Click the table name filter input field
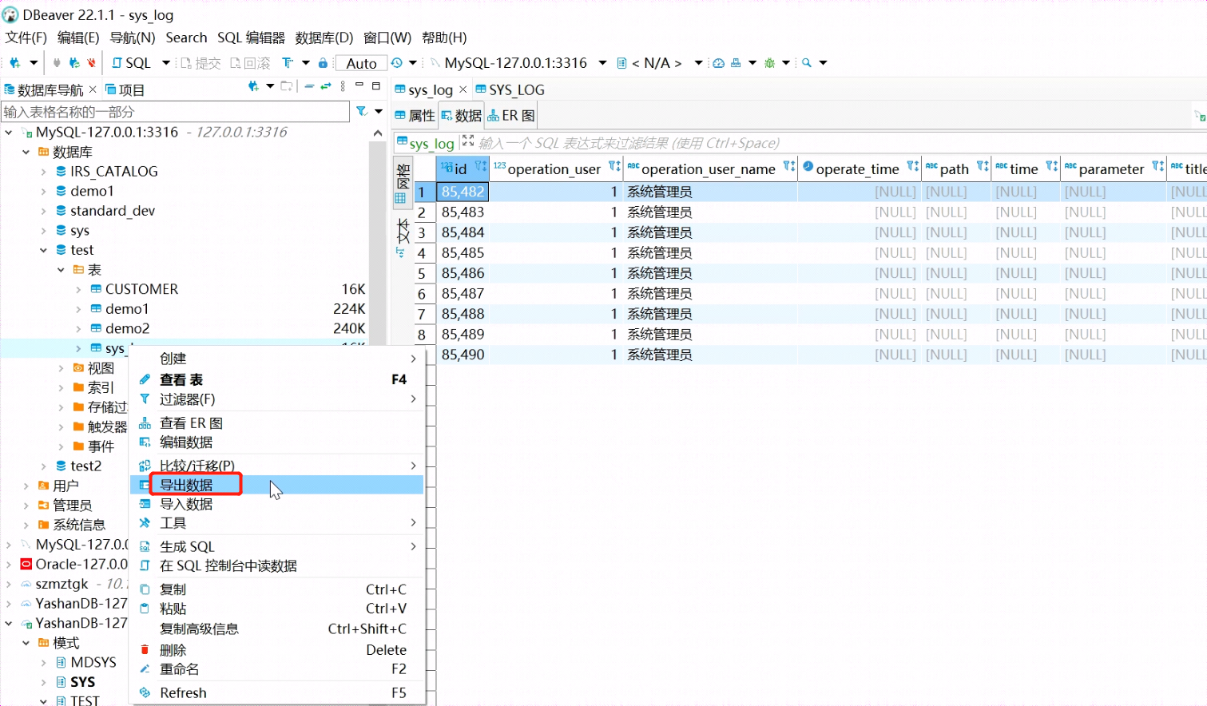This screenshot has width=1207, height=706. tap(172, 109)
